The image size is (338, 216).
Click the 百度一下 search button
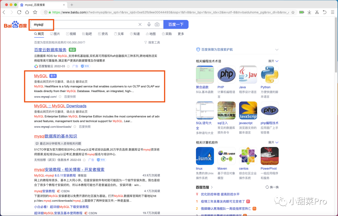[176, 24]
